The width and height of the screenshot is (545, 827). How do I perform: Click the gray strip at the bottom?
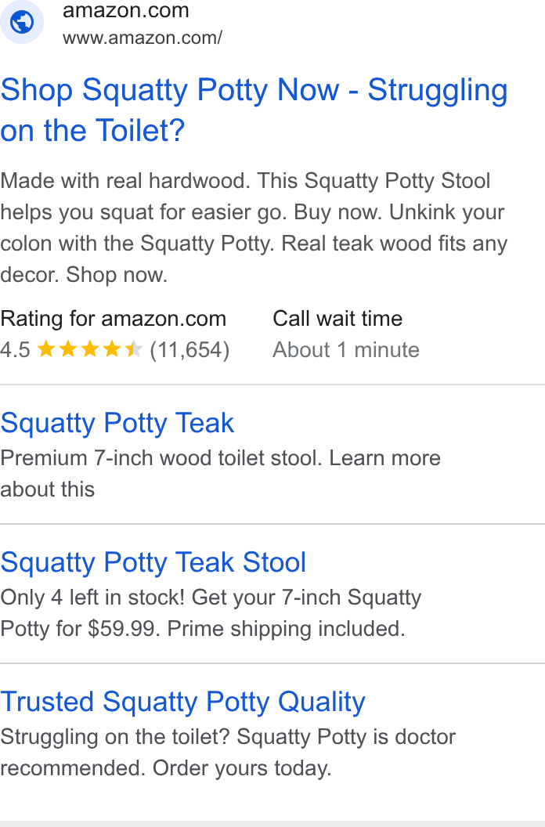(272, 824)
